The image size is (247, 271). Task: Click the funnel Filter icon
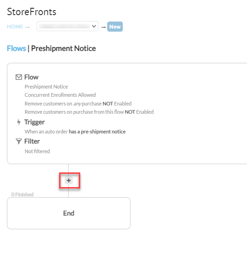click(x=18, y=141)
